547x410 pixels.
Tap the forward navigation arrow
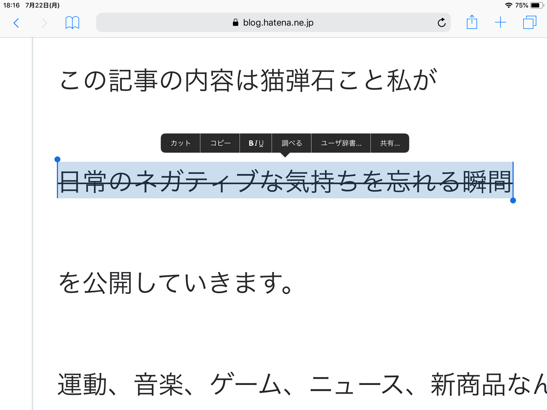click(44, 22)
